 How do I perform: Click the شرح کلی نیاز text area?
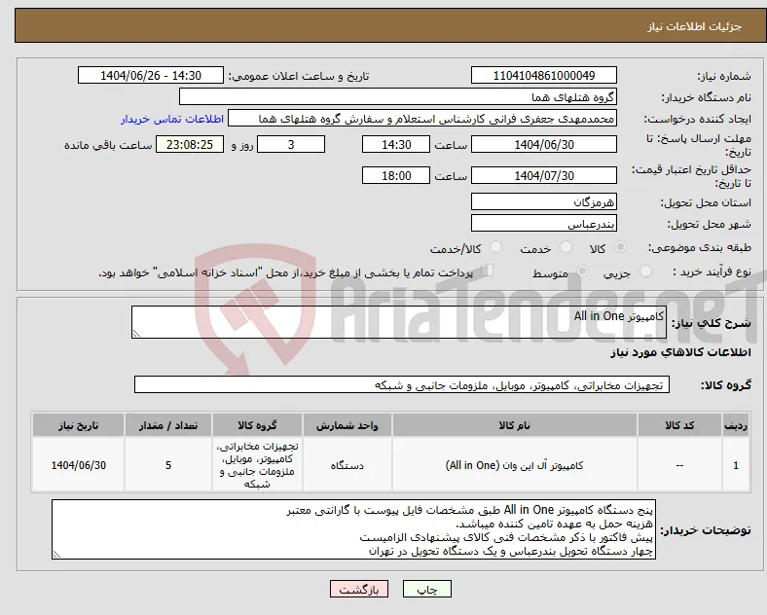click(x=399, y=322)
